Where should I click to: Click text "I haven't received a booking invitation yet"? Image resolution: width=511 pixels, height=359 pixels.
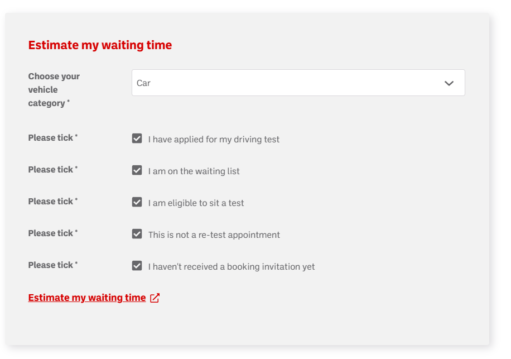pos(231,267)
